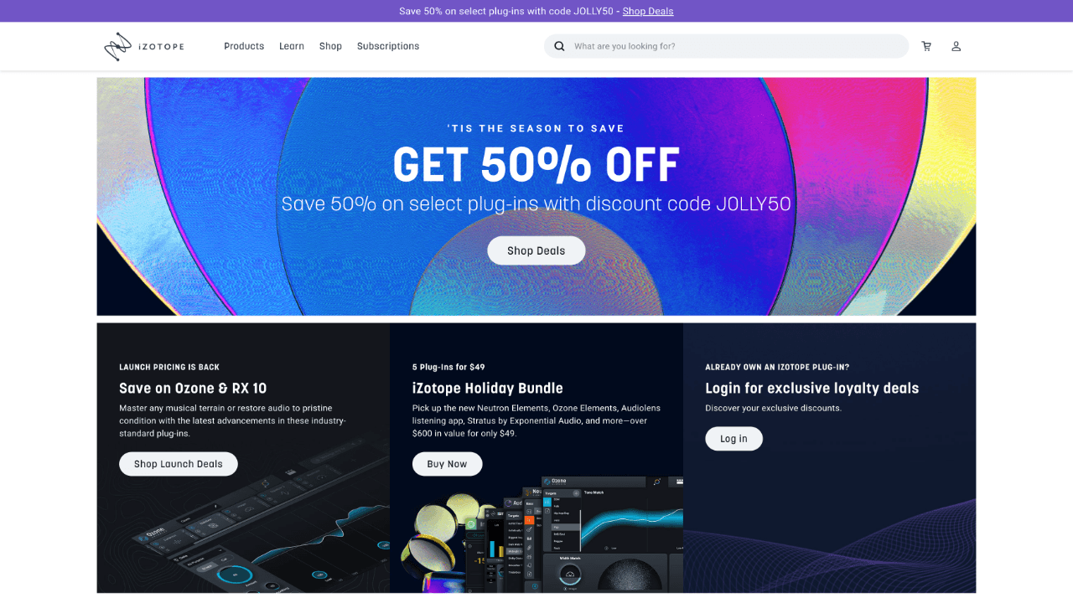
Task: Open the Products menu
Action: 244,46
